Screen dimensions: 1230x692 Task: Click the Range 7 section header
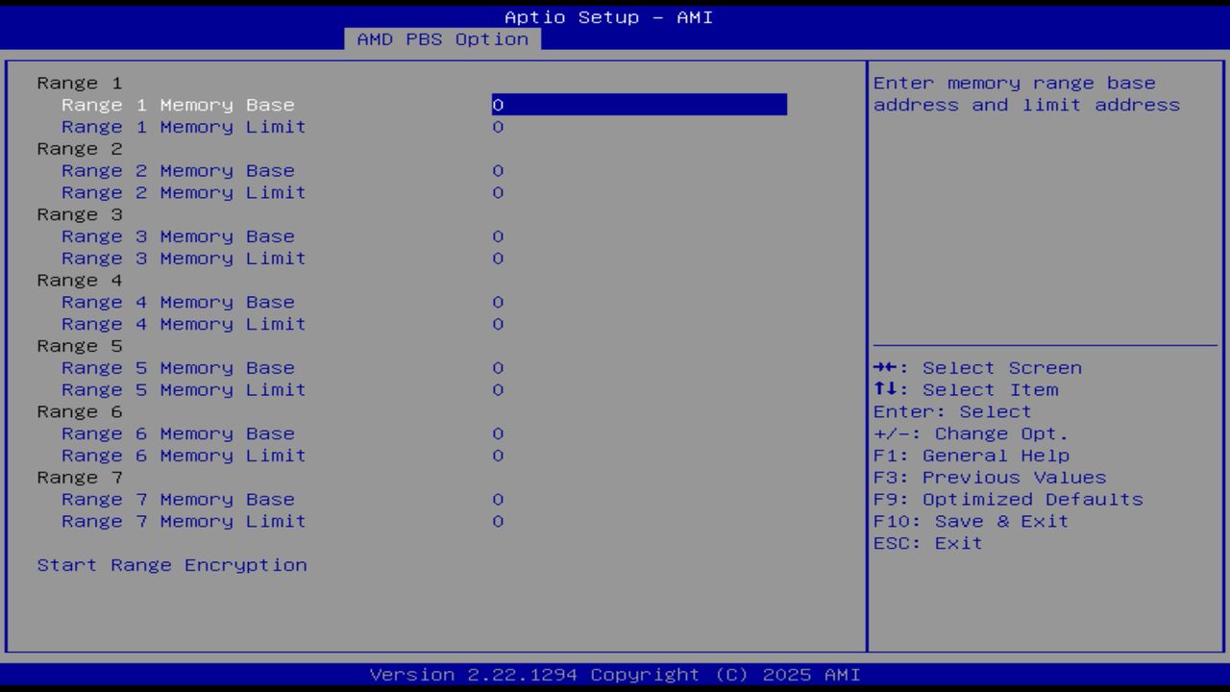(x=79, y=477)
